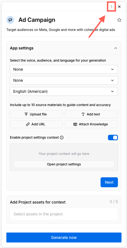Click the Attach Knowledge button
The image size is (127, 248).
[91, 124]
